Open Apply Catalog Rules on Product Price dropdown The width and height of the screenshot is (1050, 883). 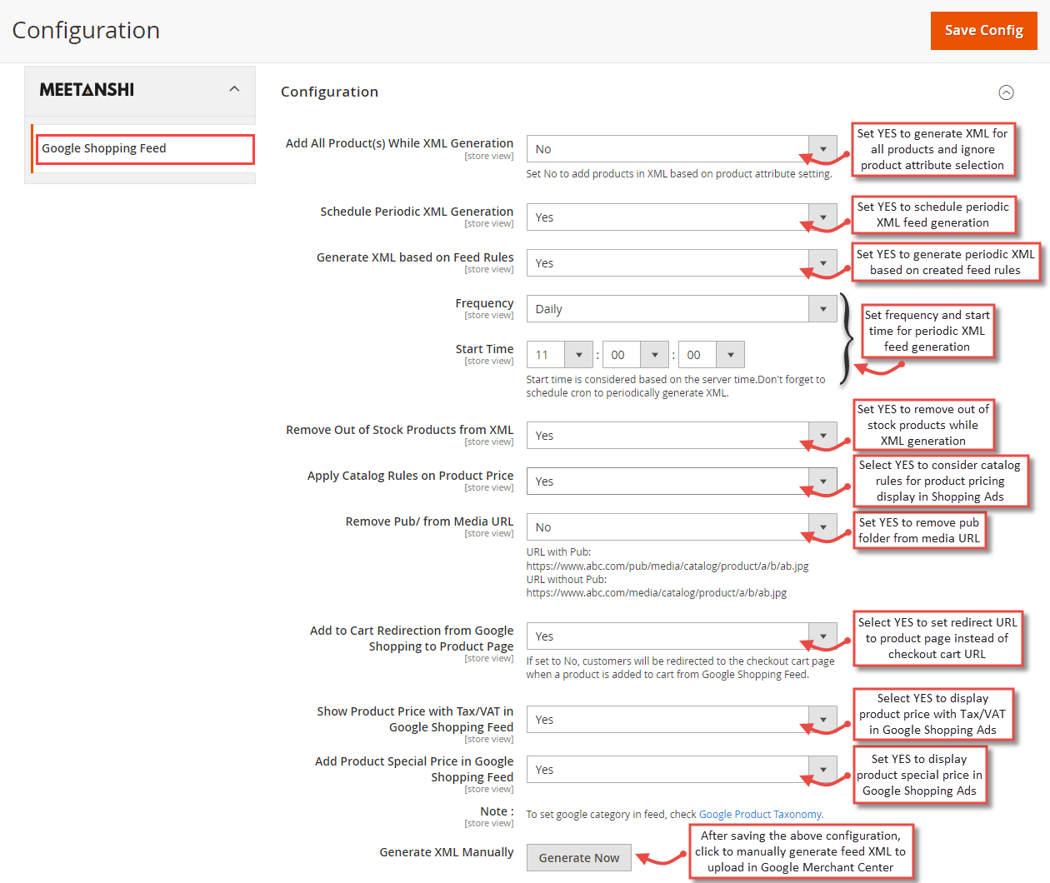pos(682,481)
